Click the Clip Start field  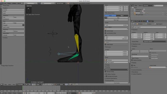tap(116, 37)
